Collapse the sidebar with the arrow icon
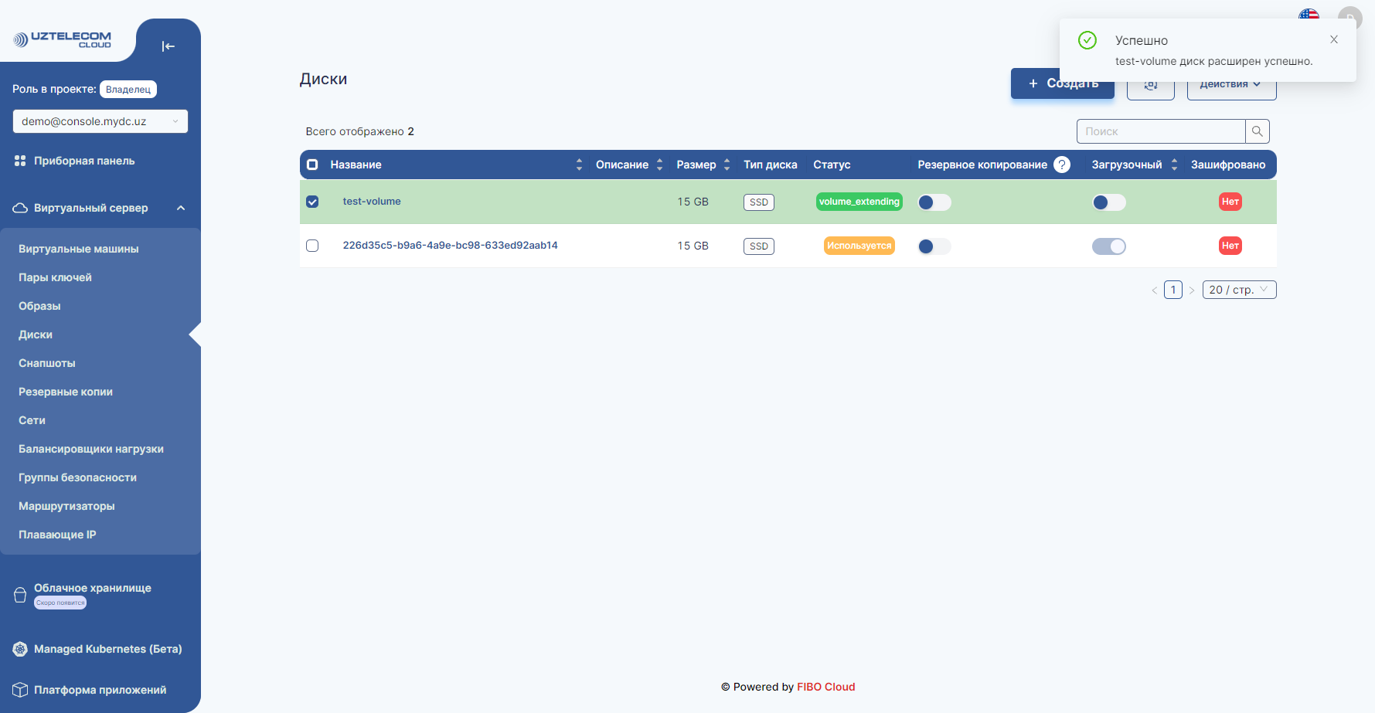The height and width of the screenshot is (713, 1375). tap(168, 46)
